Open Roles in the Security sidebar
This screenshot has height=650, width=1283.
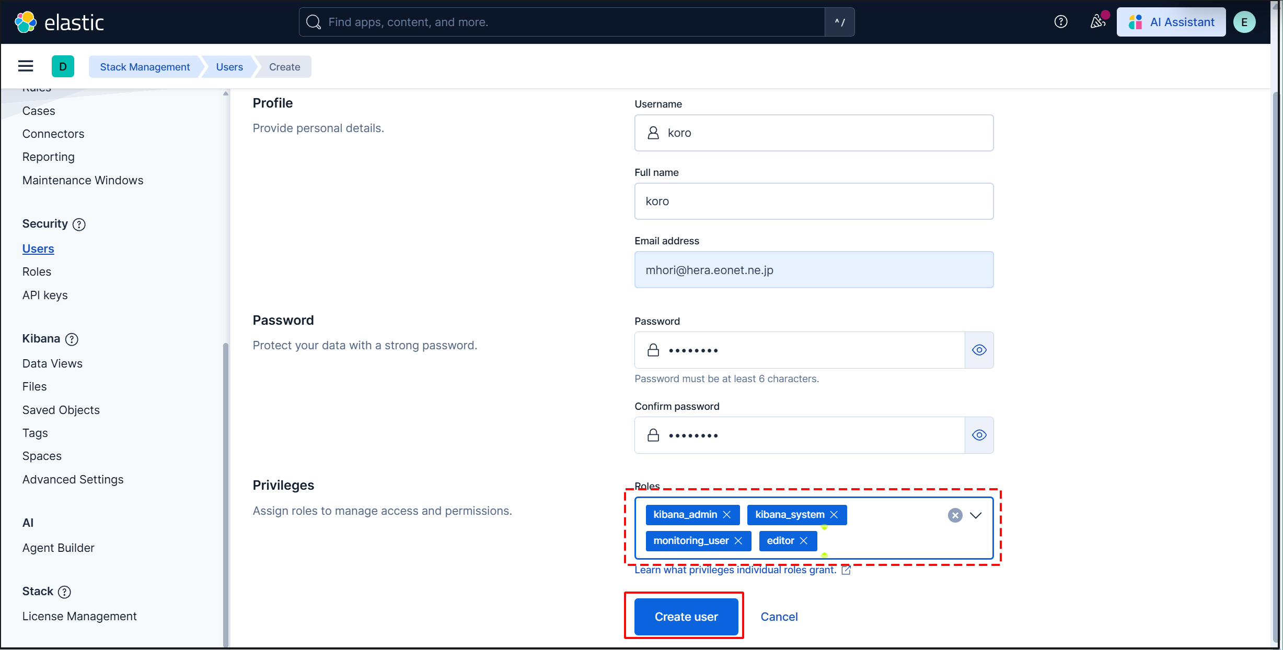pos(37,271)
